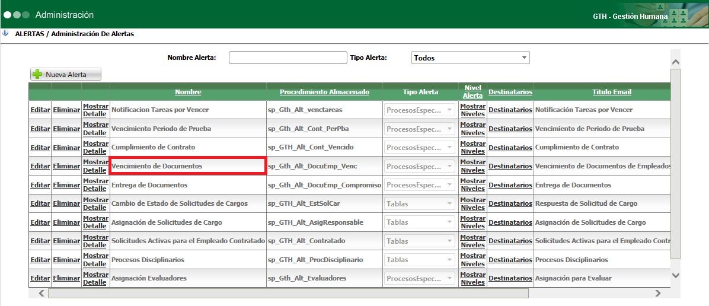
Task: Click the green plus icon on Nueva Alerta
Action: tap(38, 74)
